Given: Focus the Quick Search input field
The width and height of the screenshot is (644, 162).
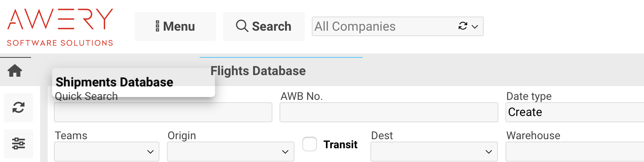Looking at the screenshot, I should 163,112.
